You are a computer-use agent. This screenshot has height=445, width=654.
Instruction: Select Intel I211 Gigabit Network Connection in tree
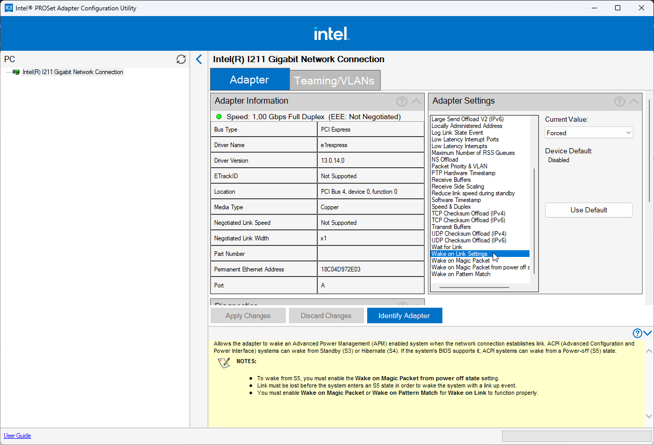(73, 72)
